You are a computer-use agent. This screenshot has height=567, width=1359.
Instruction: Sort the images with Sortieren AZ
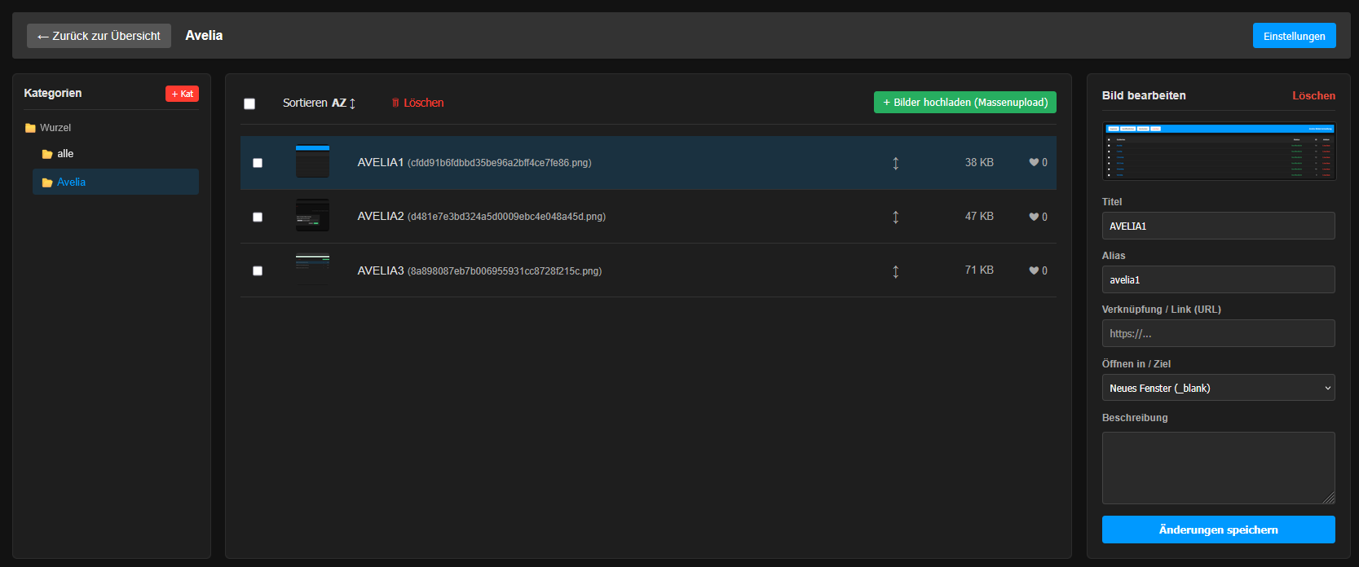pyautogui.click(x=319, y=103)
